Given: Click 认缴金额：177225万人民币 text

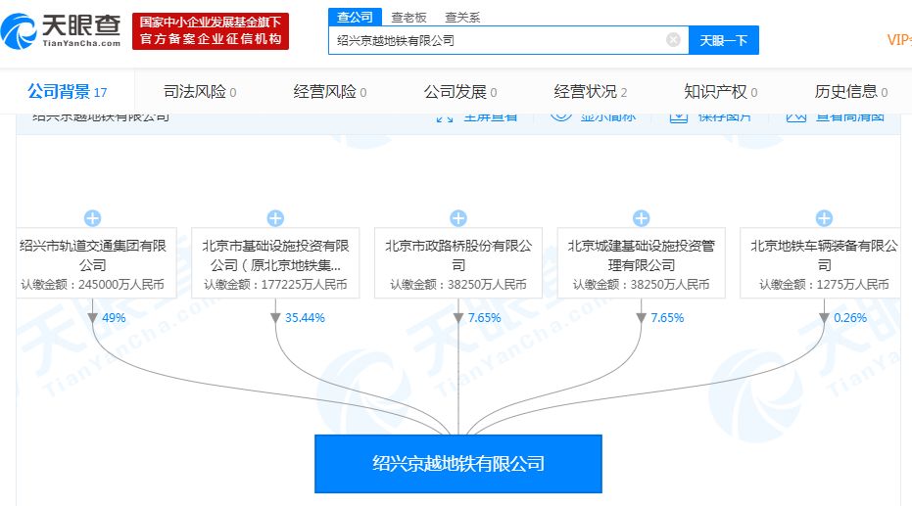Looking at the screenshot, I should [275, 285].
